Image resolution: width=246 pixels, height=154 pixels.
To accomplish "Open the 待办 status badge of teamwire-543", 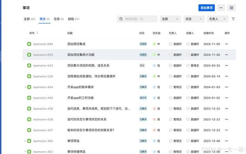I will pyautogui.click(x=142, y=66).
